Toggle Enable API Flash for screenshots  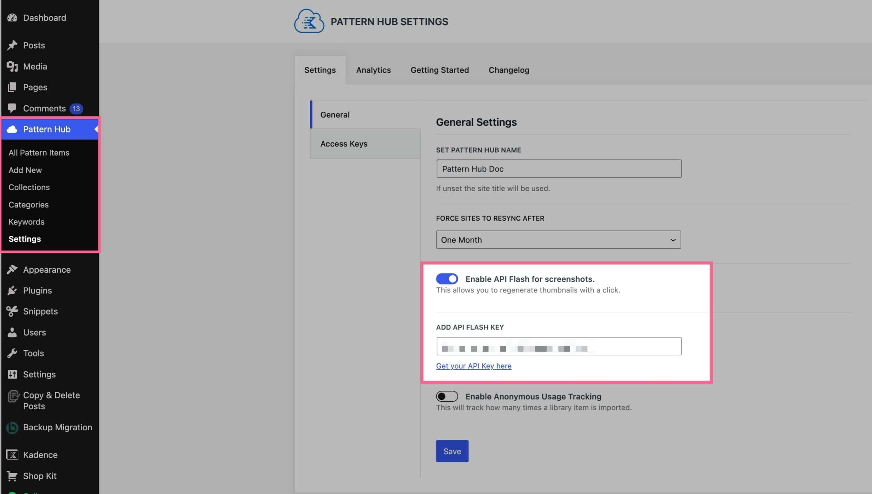coord(447,279)
